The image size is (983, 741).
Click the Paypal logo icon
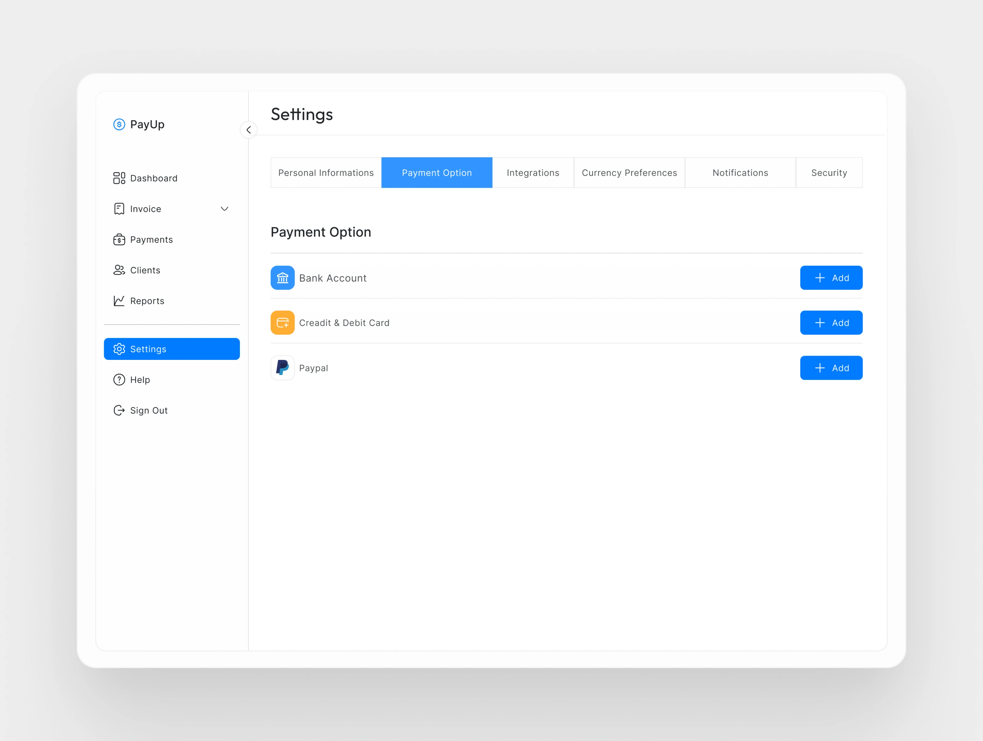tap(283, 368)
